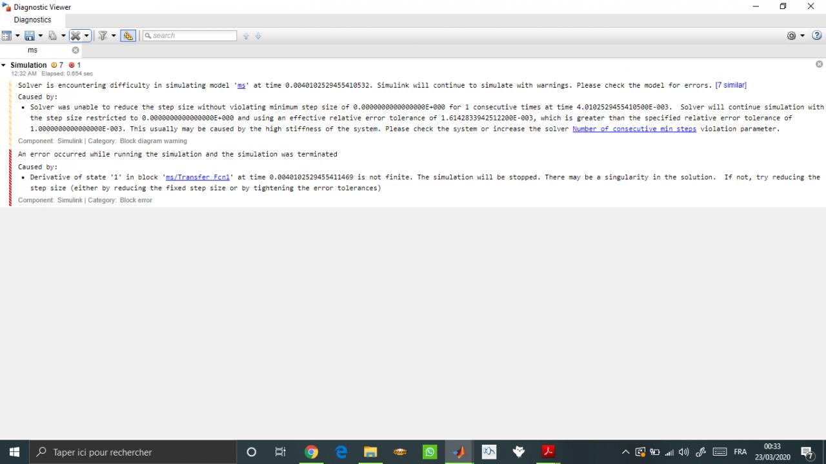Viewport: 826px width, 464px height.
Task: Show hidden system tray icons
Action: click(x=625, y=452)
